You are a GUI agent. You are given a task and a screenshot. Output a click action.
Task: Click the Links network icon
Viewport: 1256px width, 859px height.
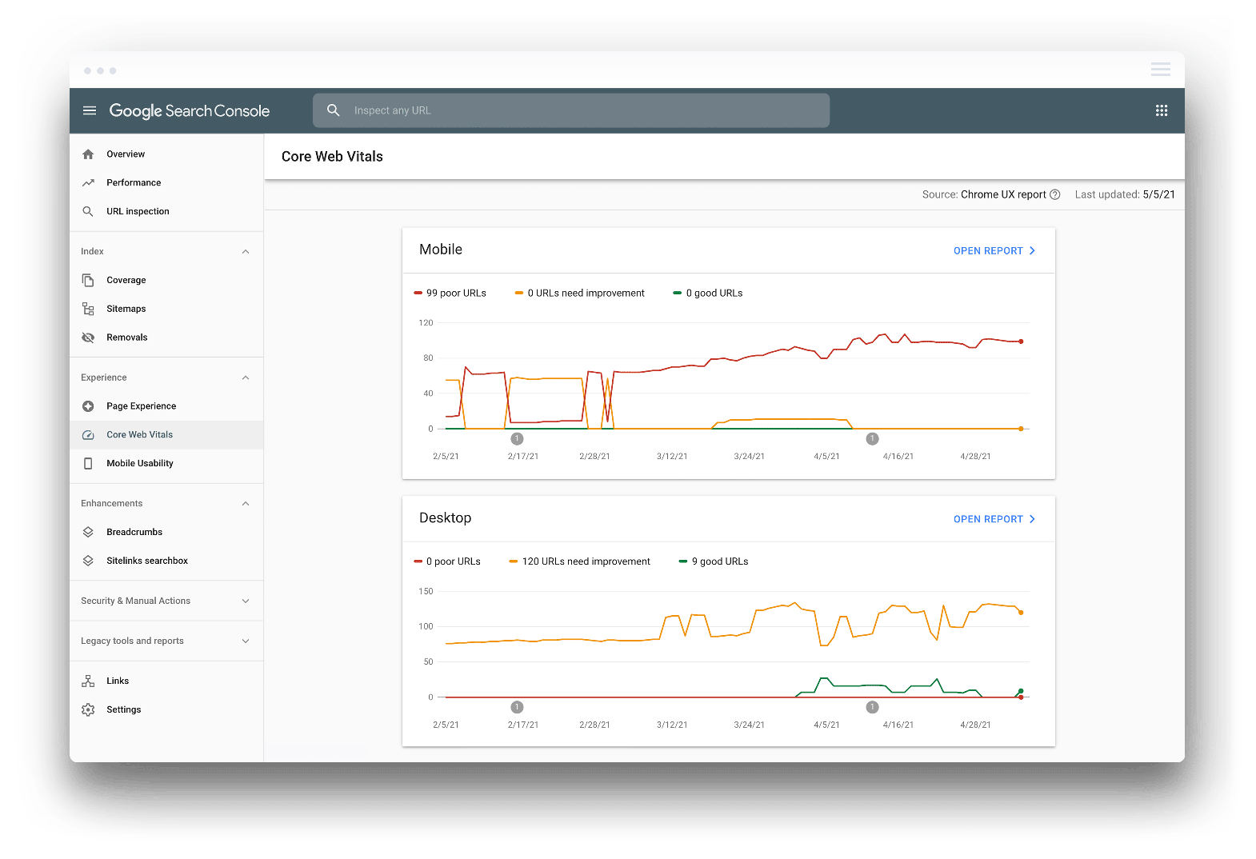(88, 681)
